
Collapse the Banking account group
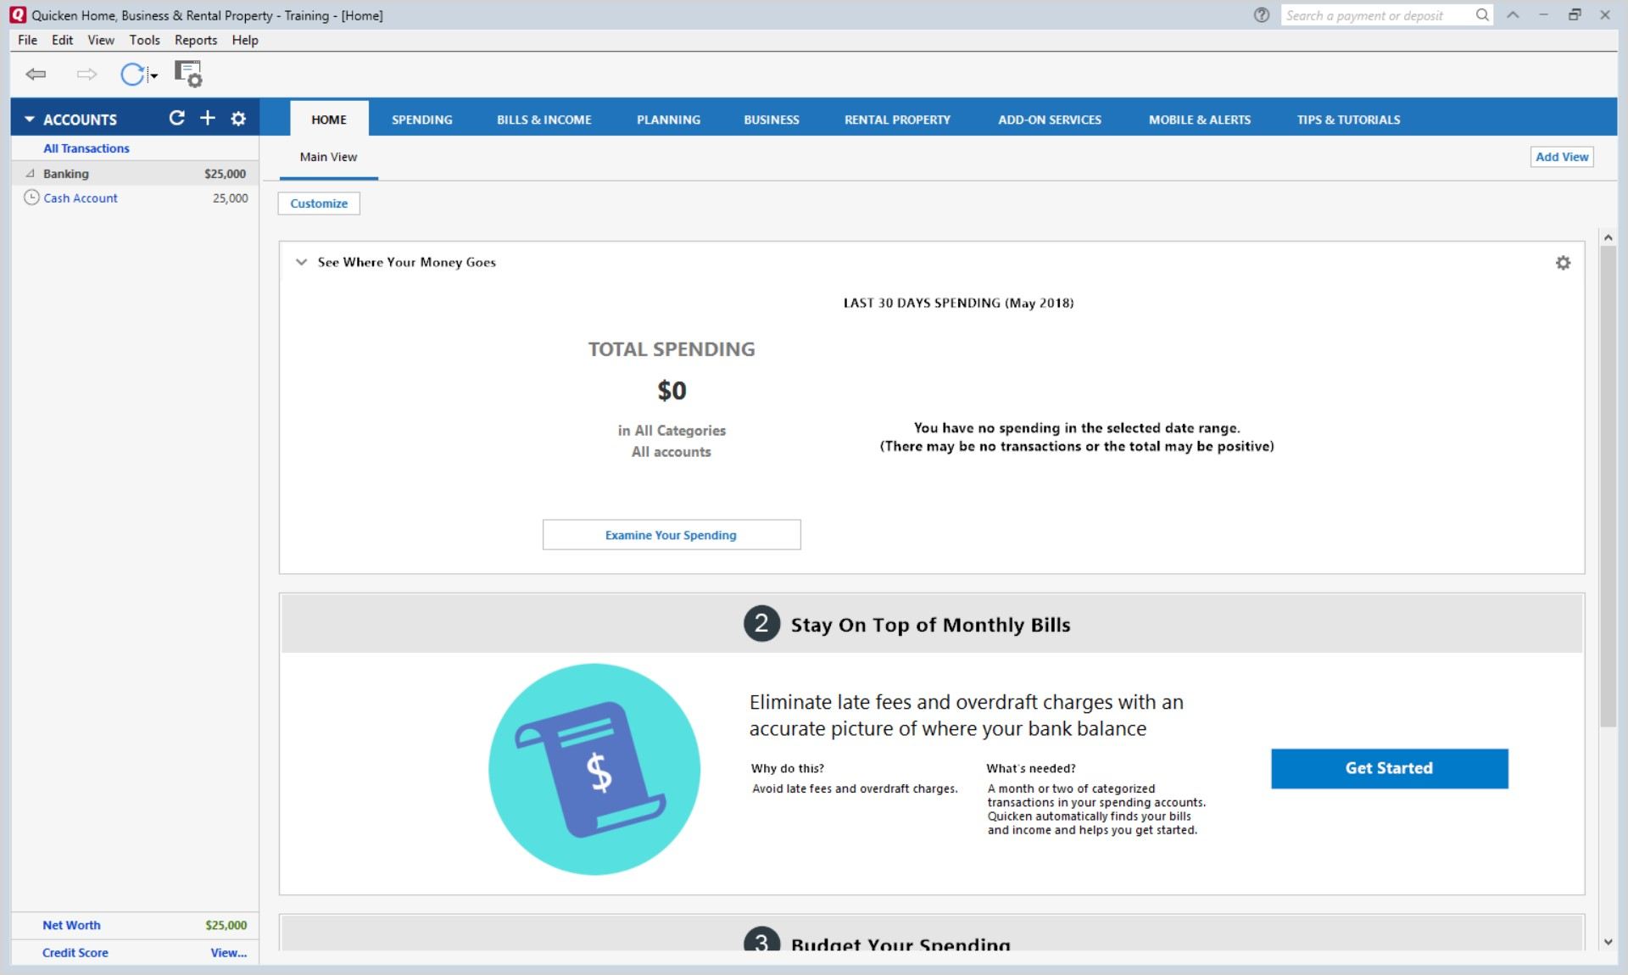coord(31,174)
